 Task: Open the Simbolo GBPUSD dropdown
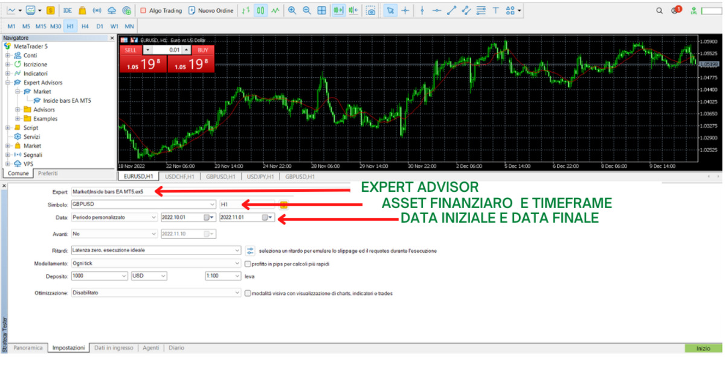pos(211,204)
